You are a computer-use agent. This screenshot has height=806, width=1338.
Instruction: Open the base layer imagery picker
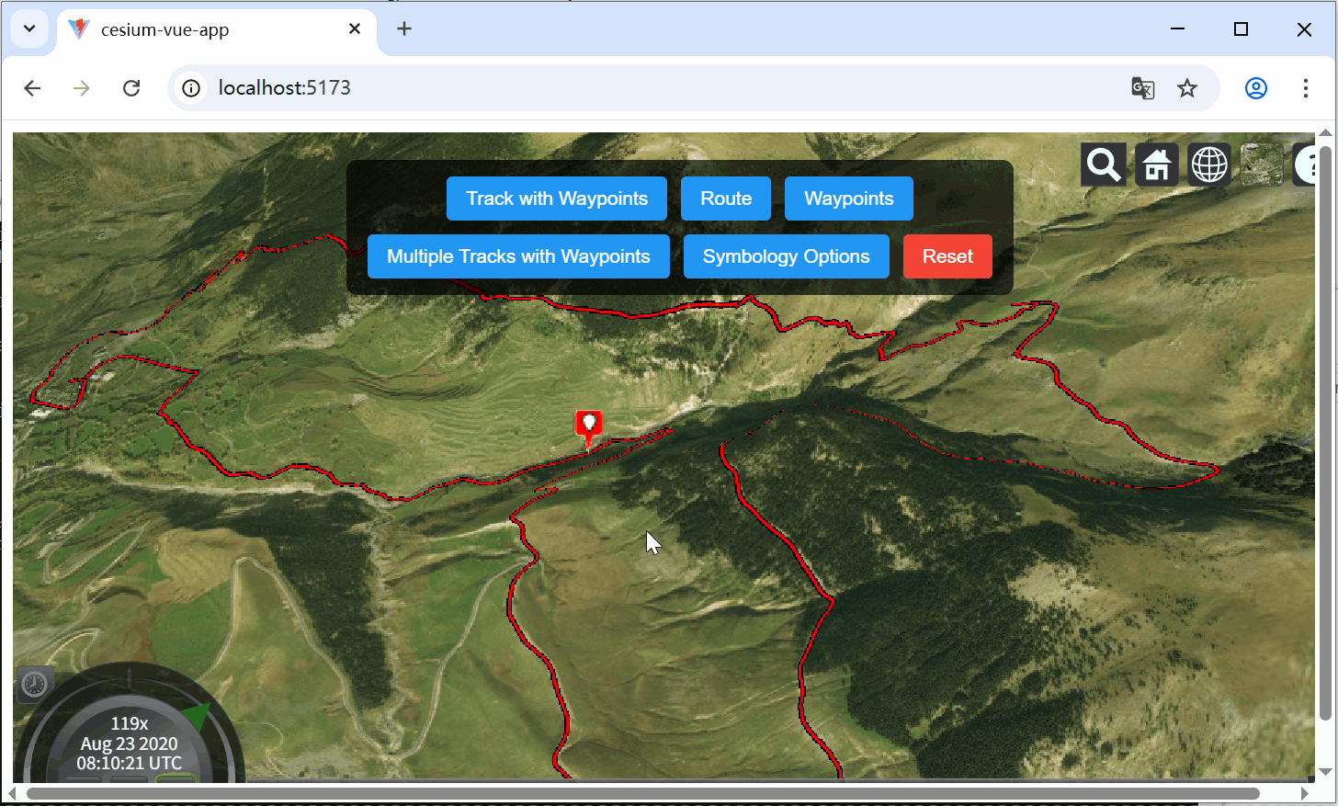[1262, 165]
